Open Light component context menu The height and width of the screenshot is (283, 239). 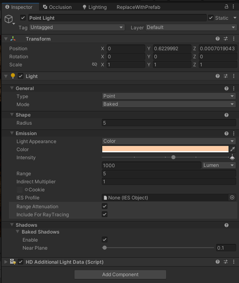pyautogui.click(x=234, y=76)
